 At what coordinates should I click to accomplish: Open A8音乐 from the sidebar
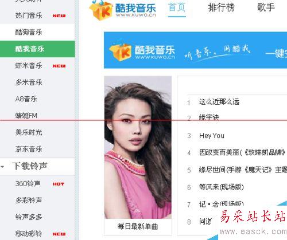coord(37,99)
